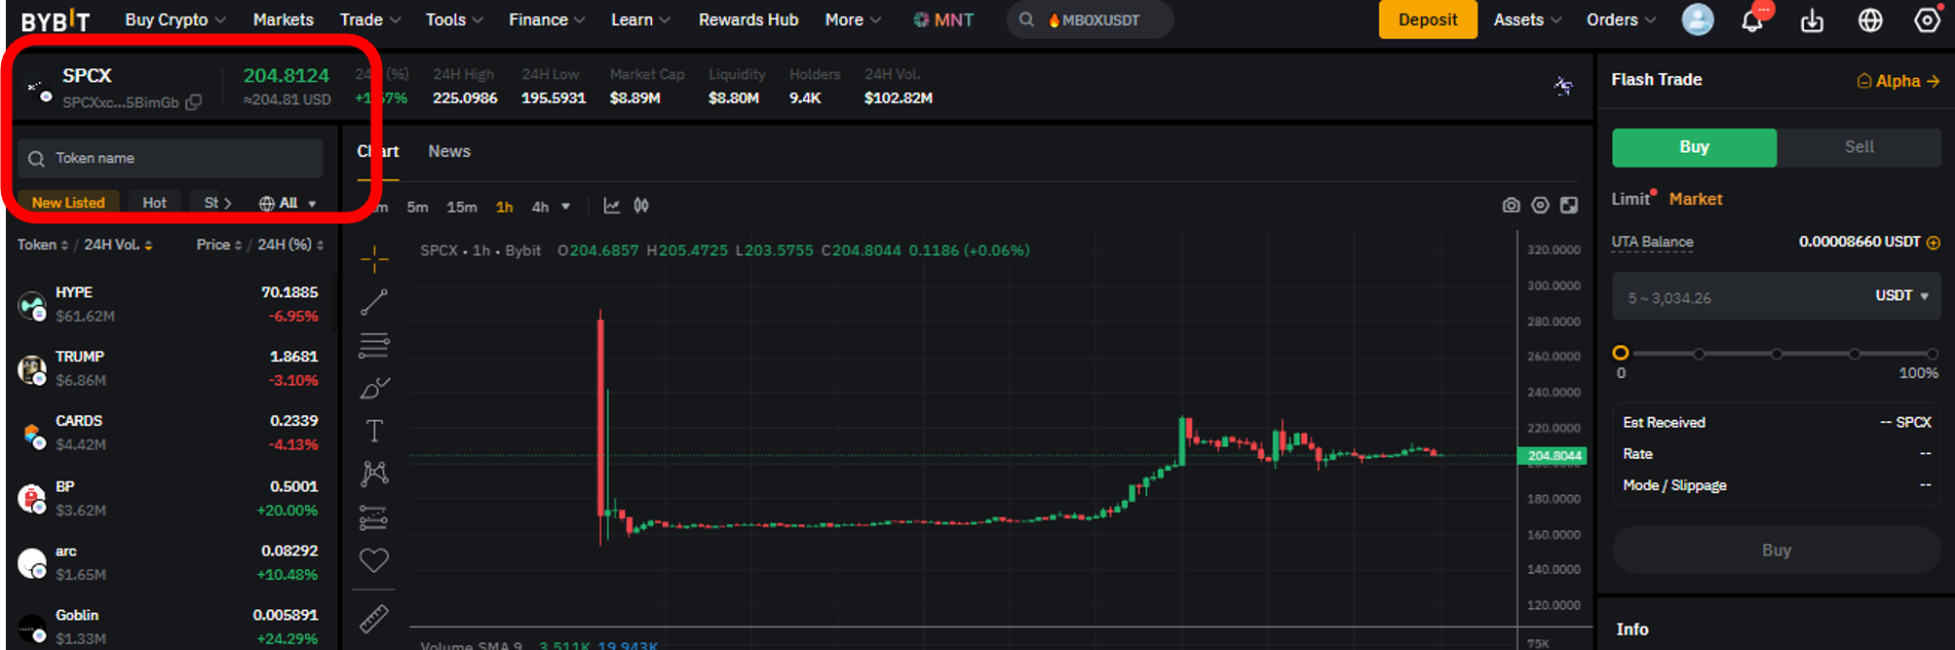The width and height of the screenshot is (1955, 650).
Task: Select the Text annotation tool
Action: (374, 431)
